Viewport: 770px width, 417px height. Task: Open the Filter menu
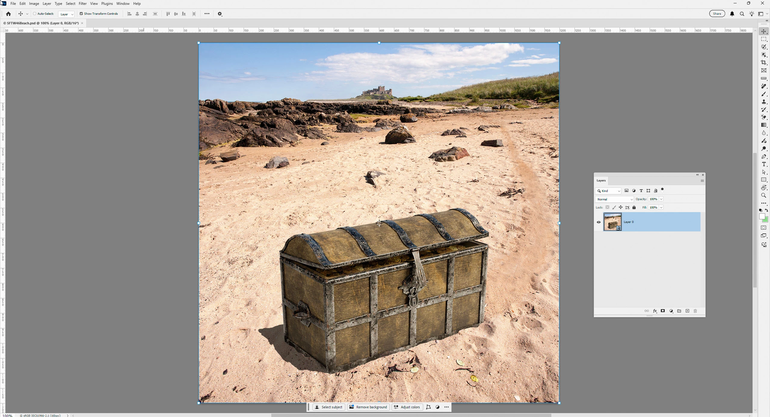pyautogui.click(x=82, y=4)
